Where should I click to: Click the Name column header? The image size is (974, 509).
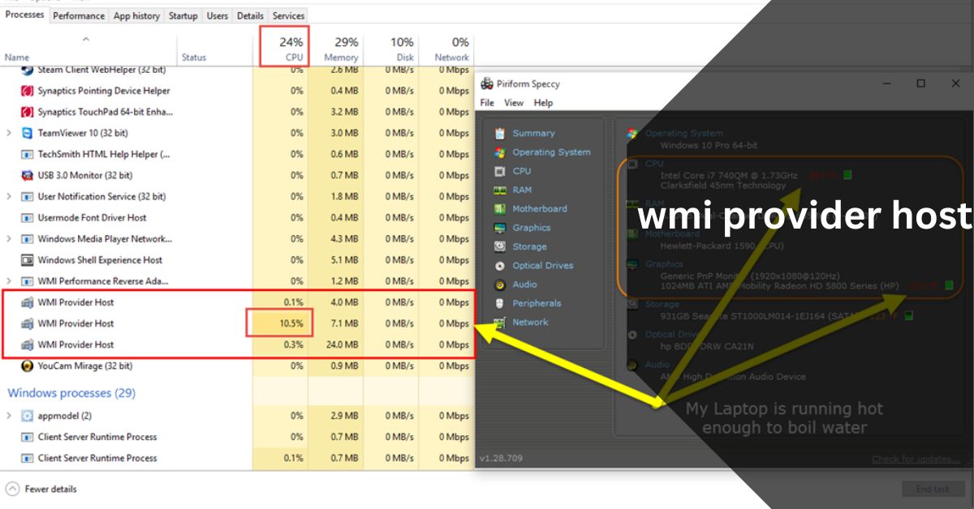[x=17, y=58]
